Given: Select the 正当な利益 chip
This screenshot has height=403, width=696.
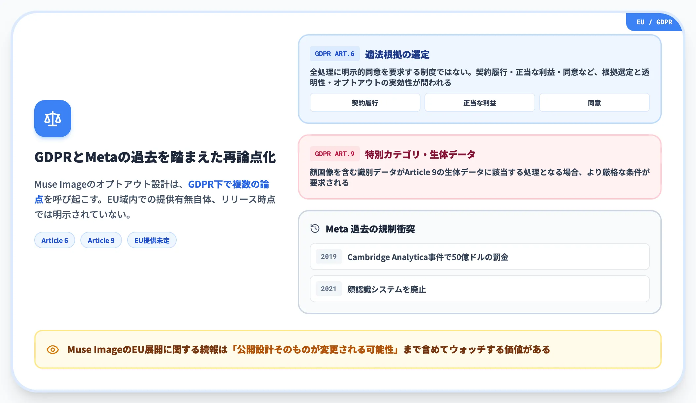Looking at the screenshot, I should click(480, 103).
